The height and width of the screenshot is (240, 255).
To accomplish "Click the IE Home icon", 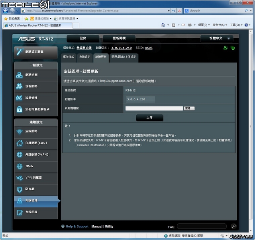I will coord(163,25).
